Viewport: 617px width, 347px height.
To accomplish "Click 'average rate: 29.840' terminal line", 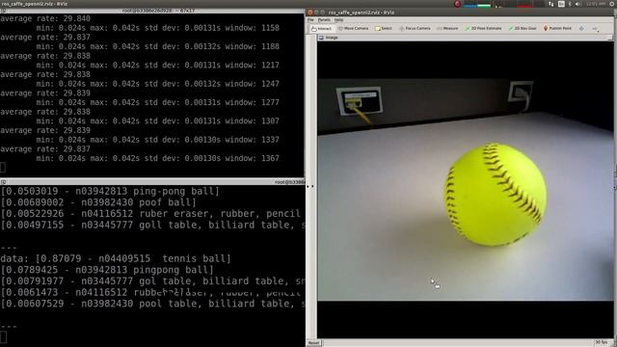I will point(45,18).
